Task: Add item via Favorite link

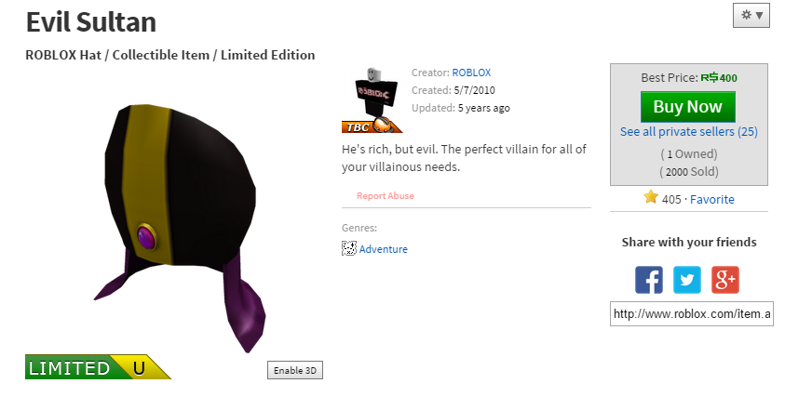Action: coord(712,200)
